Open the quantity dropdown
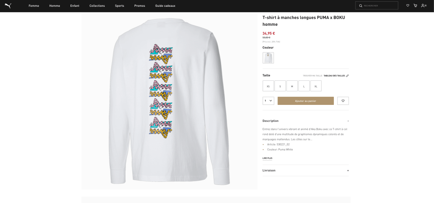Viewport: 434px width, 203px height. 268,101
